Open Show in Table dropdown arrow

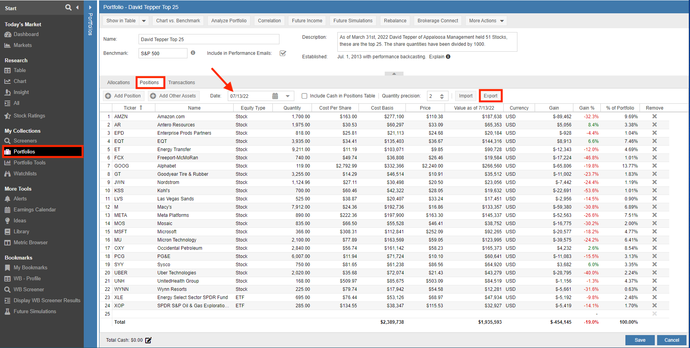pyautogui.click(x=144, y=21)
